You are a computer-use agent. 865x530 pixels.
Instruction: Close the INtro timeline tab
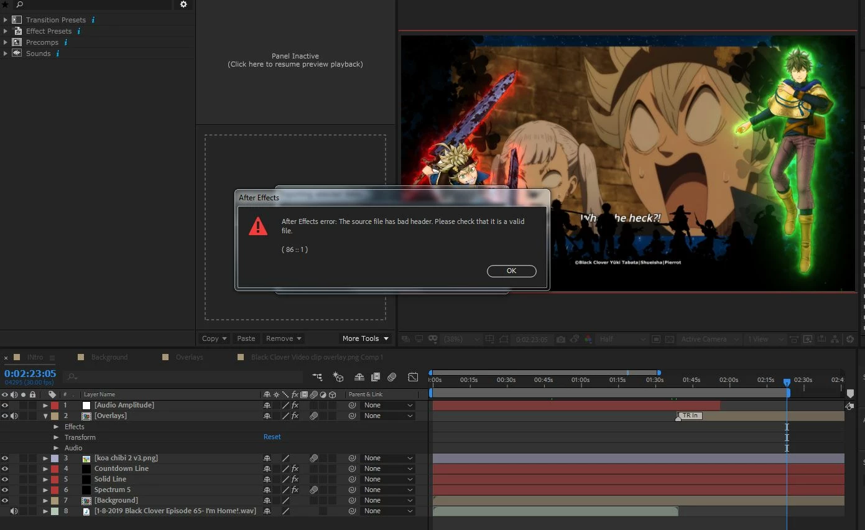point(6,358)
